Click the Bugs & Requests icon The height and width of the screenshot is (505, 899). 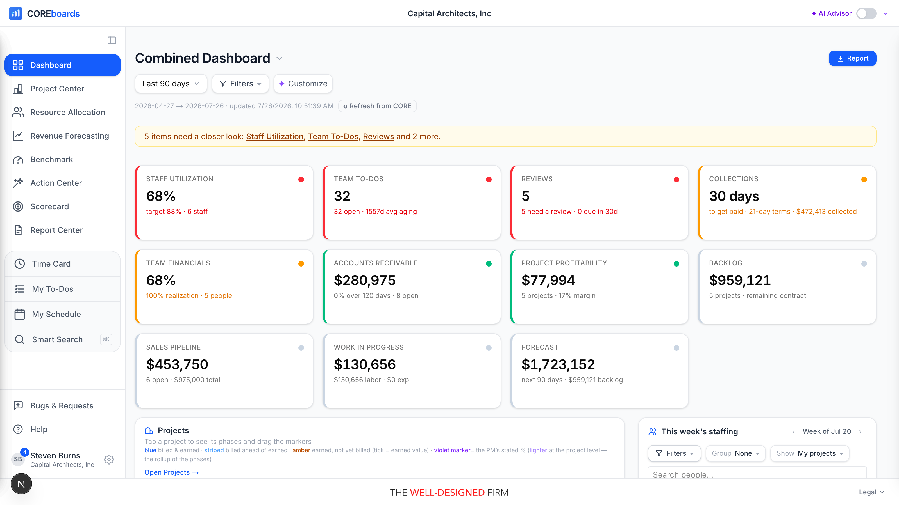[18, 406]
